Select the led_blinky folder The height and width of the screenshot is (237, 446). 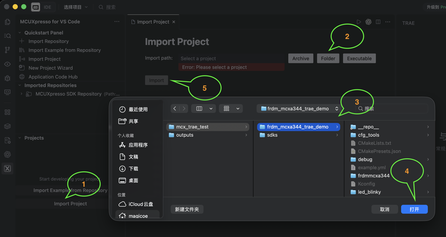click(x=390, y=192)
